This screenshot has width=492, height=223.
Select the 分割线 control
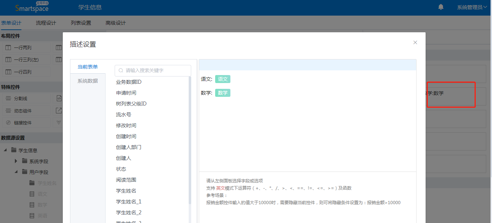[x=26, y=98]
